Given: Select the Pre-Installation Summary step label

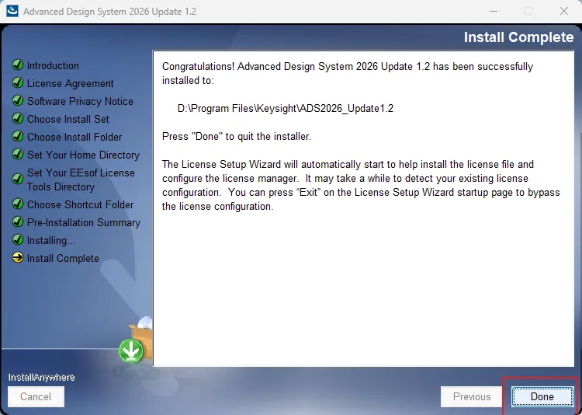Looking at the screenshot, I should point(84,222).
